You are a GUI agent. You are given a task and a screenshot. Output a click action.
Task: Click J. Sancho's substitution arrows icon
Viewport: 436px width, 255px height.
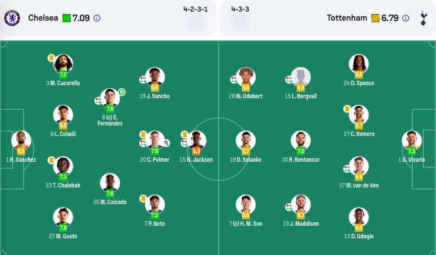[143, 80]
